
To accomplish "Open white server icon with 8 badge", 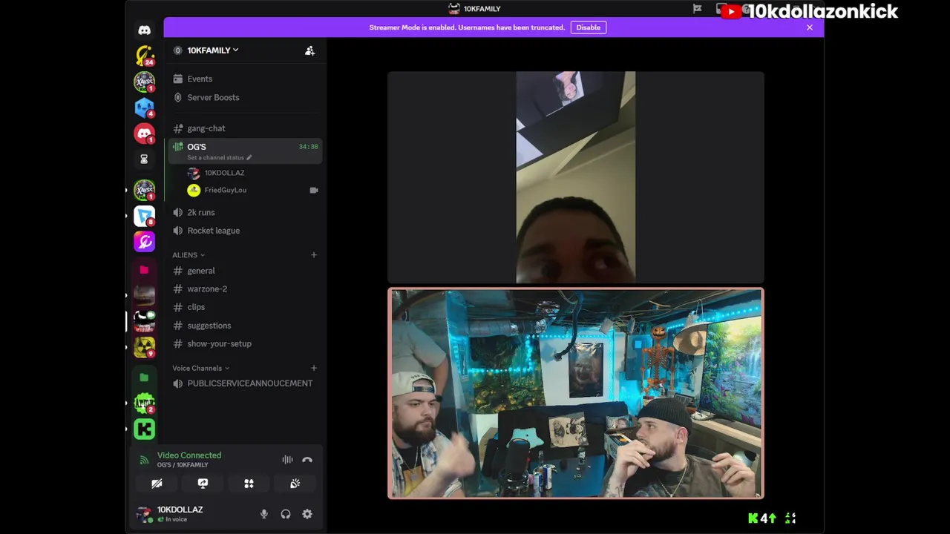I will click(x=145, y=216).
